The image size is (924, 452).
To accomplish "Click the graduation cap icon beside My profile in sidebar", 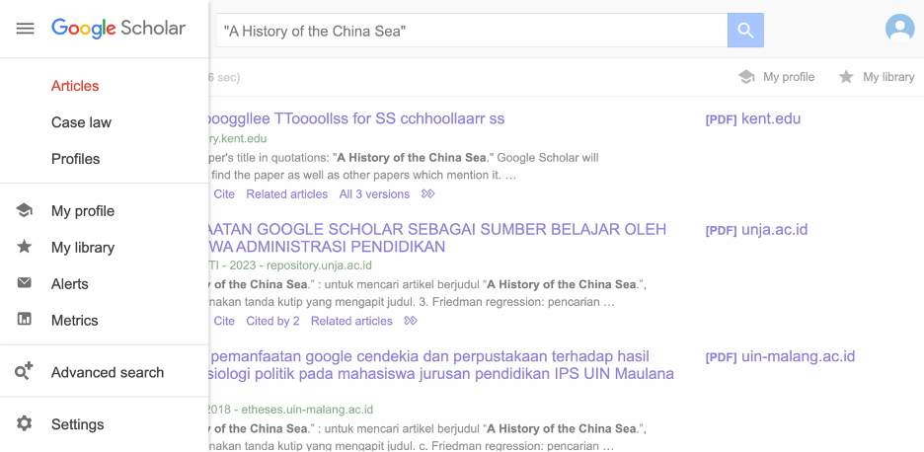I will [x=24, y=210].
